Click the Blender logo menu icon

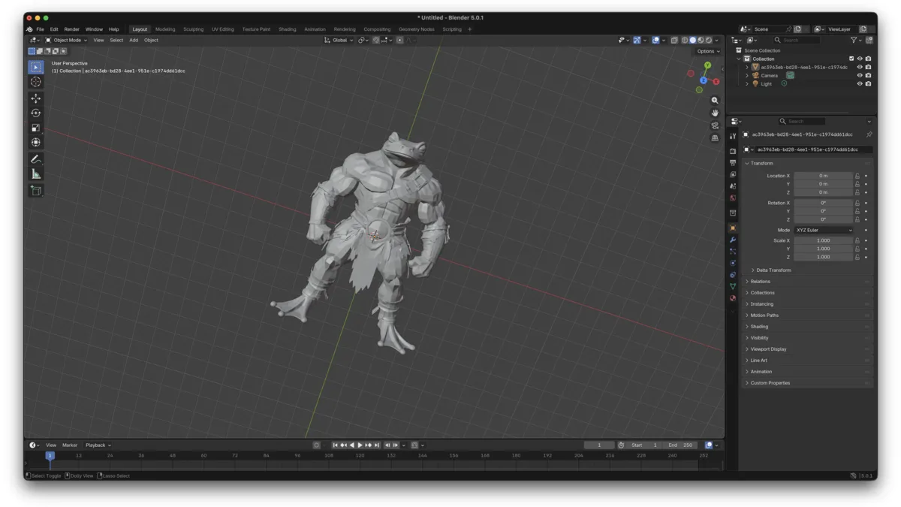tap(29, 29)
